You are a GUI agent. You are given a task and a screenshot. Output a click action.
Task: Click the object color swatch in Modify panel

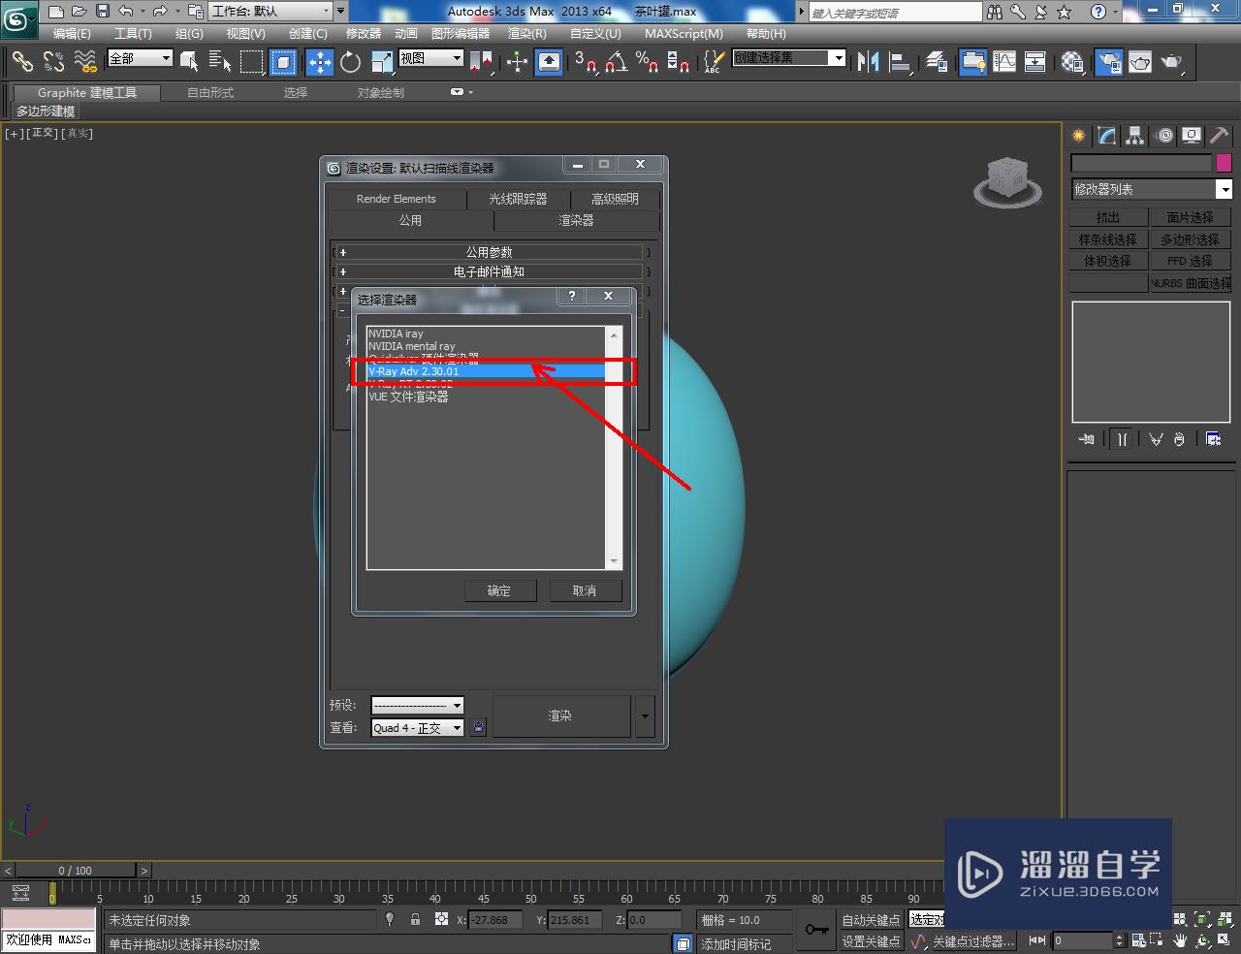(x=1224, y=163)
